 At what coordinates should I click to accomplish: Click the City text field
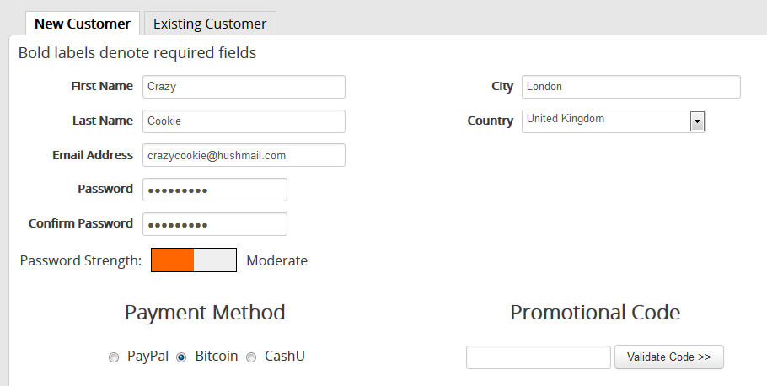coord(631,87)
